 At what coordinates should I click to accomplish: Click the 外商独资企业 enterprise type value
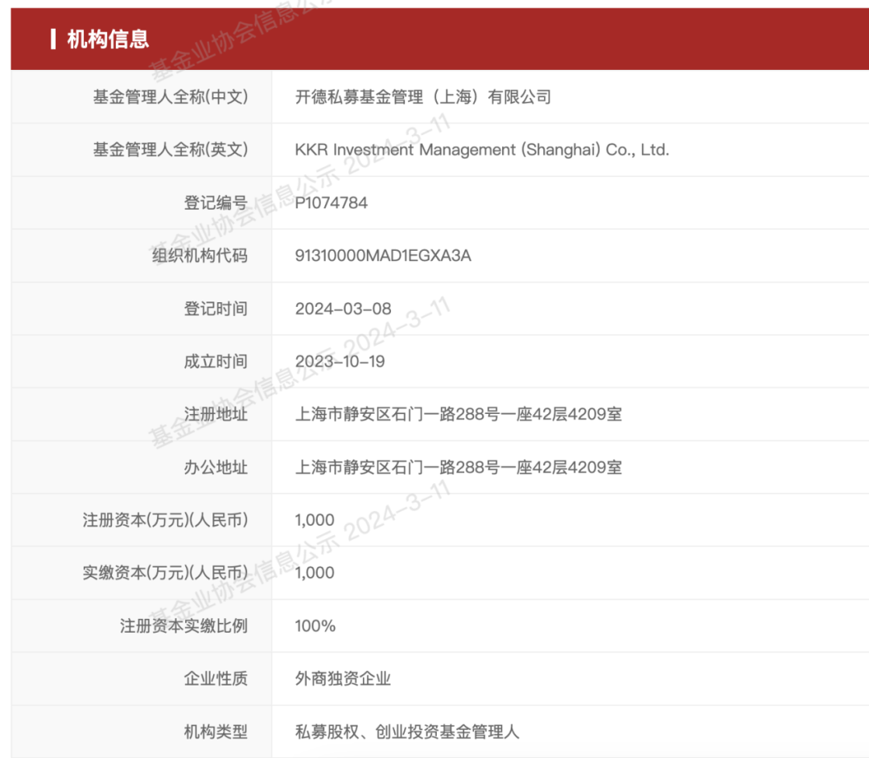click(x=343, y=679)
